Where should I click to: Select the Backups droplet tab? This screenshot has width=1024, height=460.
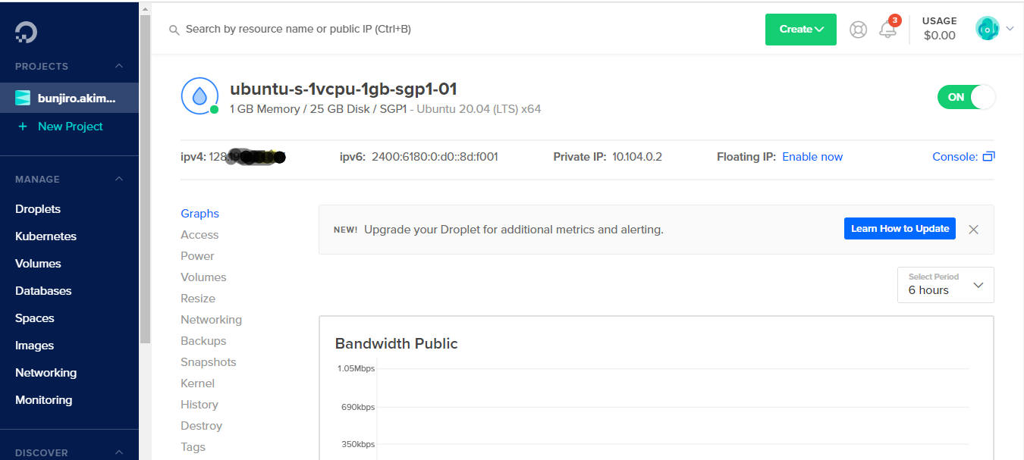(x=203, y=341)
